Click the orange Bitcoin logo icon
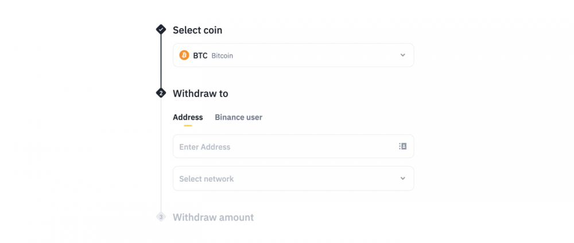Viewport: 574px width, 243px height. pyautogui.click(x=184, y=55)
